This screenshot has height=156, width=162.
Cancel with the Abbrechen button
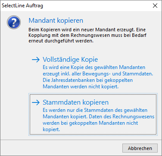point(140,148)
